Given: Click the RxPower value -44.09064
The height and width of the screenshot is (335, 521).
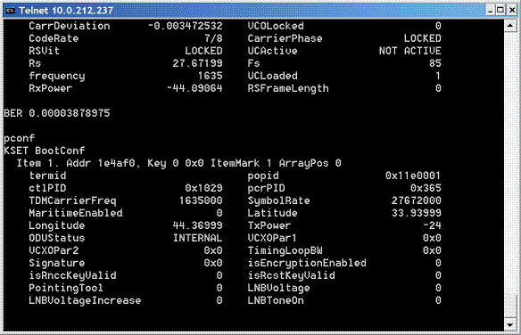Looking at the screenshot, I should click(194, 88).
